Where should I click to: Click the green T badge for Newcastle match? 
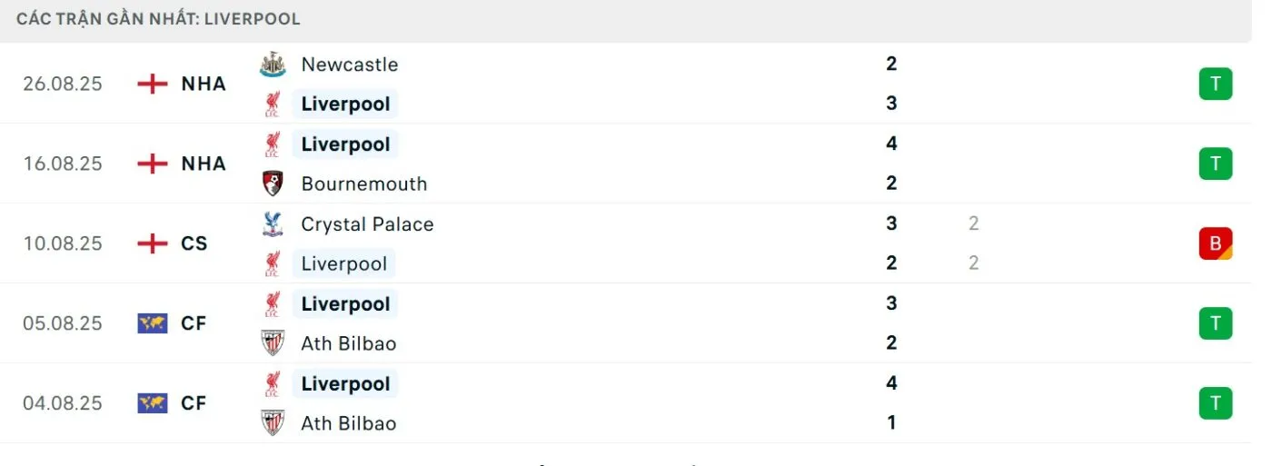[1215, 84]
